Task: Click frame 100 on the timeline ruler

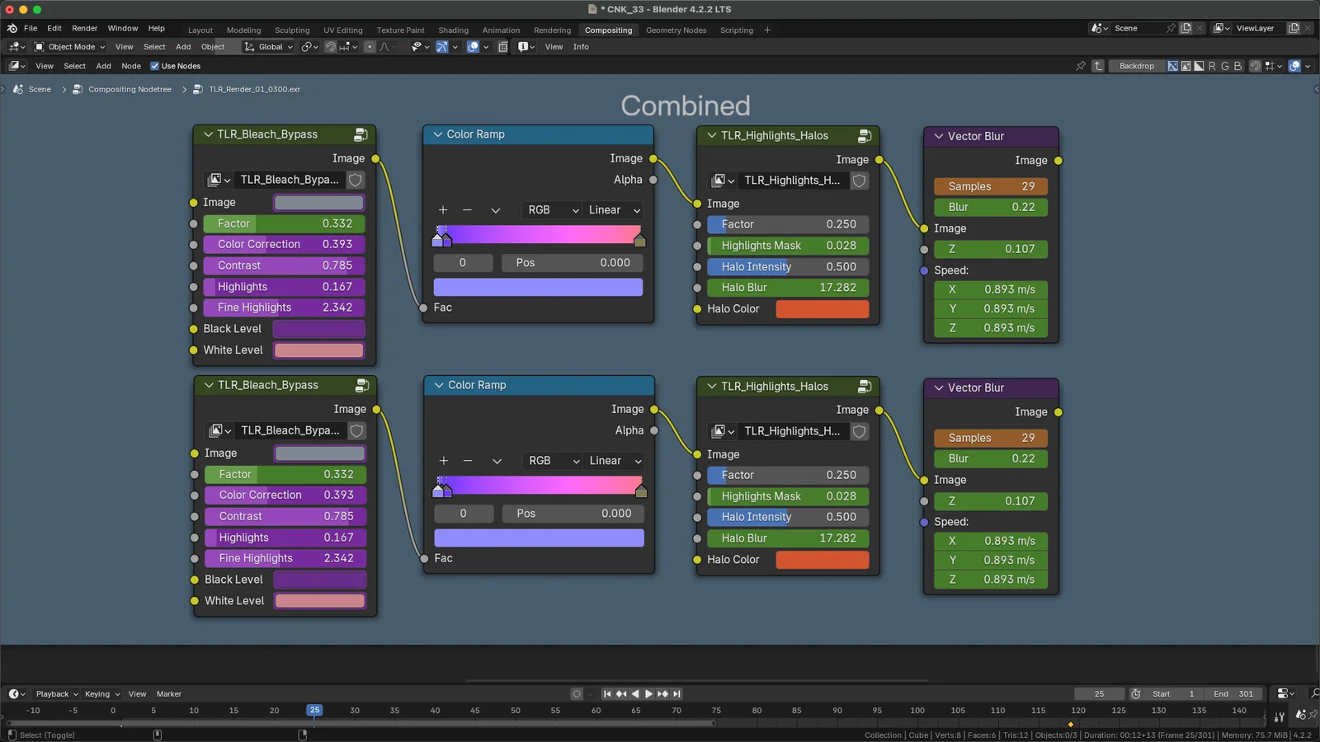Action: point(917,710)
